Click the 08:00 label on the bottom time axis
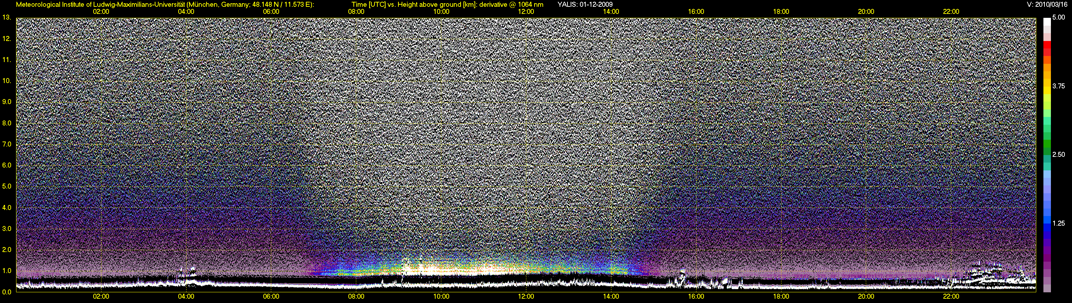This screenshot has width=1072, height=303. pos(356,297)
